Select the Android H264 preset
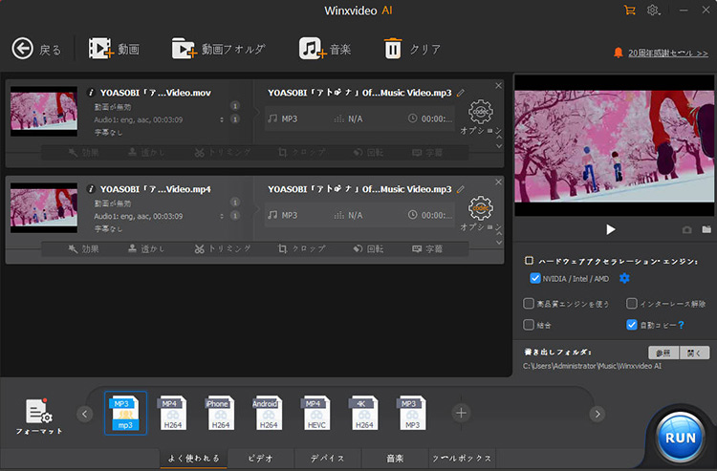Screen dimensions: 717x471 (x=268, y=413)
